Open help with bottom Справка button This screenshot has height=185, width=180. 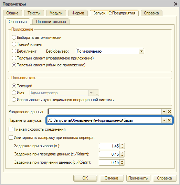(165, 178)
